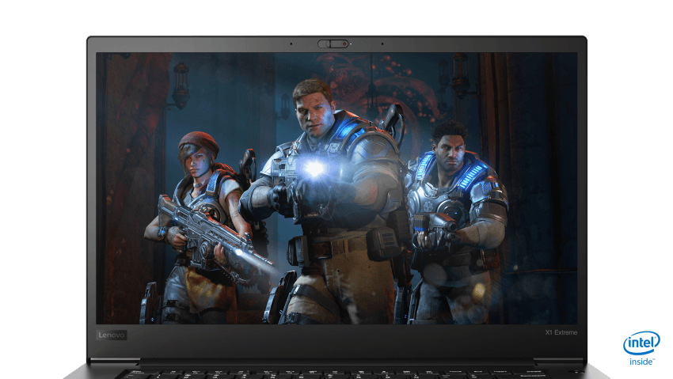Click the webcam privacy shutter slider
Viewport: 673px width, 379px height.
[x=333, y=44]
